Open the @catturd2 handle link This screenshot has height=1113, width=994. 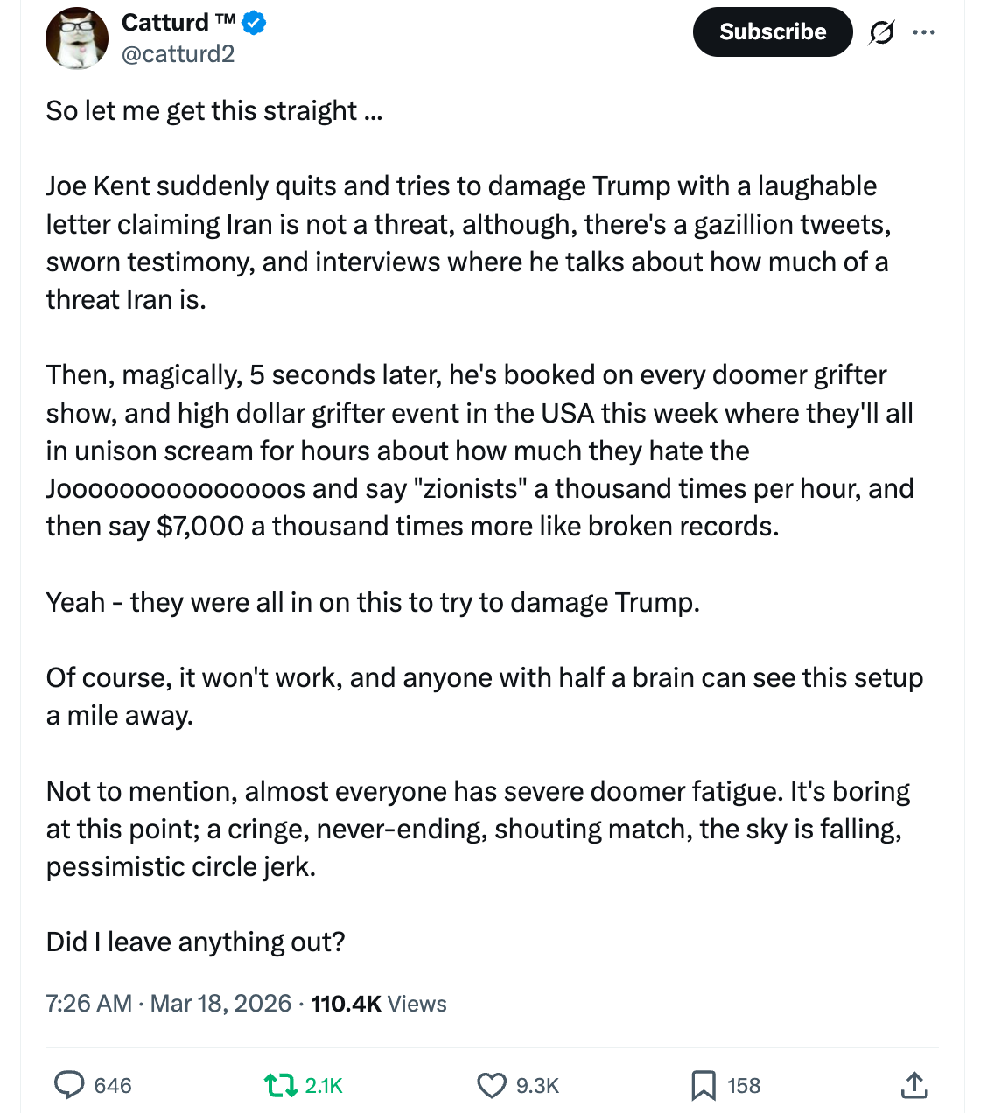coord(178,54)
